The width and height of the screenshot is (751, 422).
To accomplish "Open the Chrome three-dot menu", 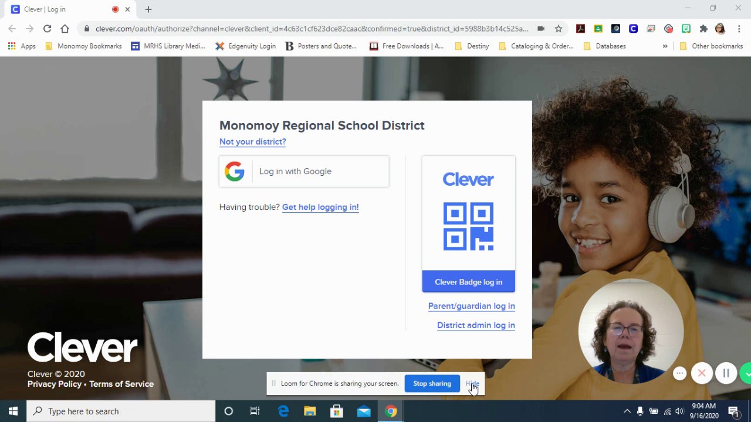I will 739,29.
